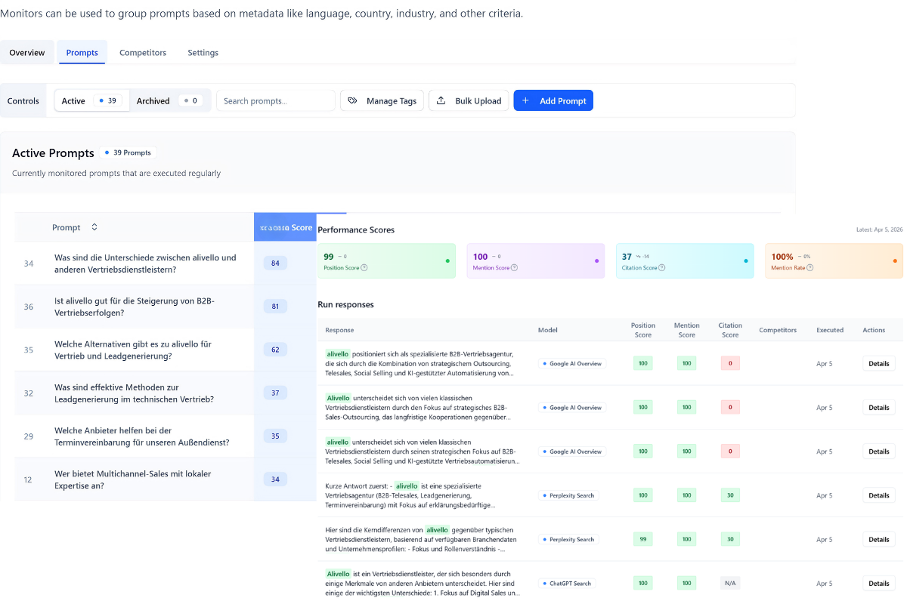Open Details for response mentioning "seinen strategischen Fokus"
The image size is (907, 604).
879,451
